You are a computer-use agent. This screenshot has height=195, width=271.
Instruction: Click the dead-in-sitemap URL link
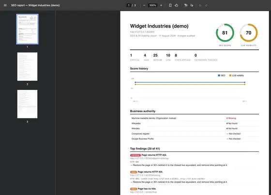tap(150, 158)
